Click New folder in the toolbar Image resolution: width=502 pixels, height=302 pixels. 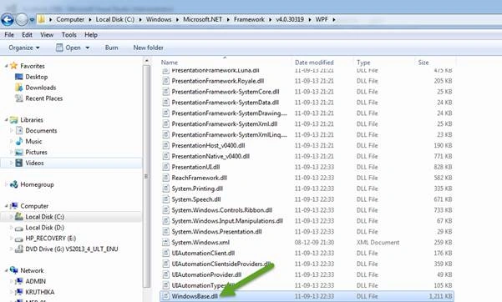148,48
